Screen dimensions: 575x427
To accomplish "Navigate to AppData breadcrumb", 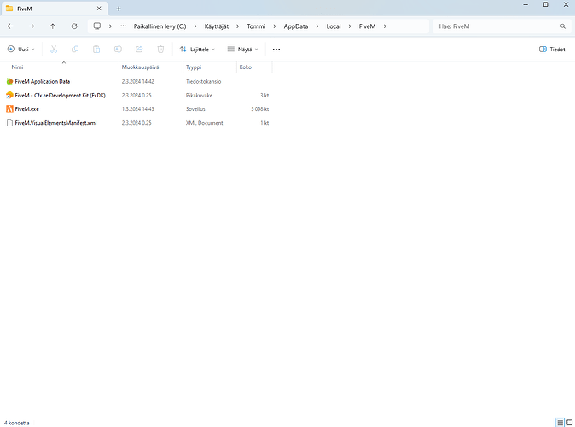I will (x=295, y=26).
